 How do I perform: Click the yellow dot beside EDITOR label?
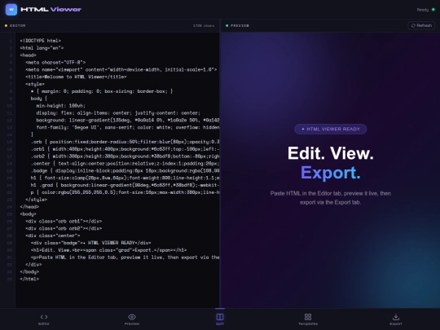(6, 25)
